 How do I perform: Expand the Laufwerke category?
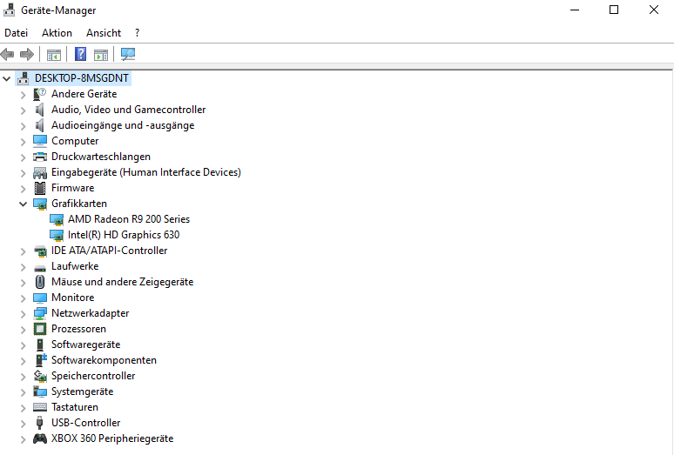tap(24, 267)
